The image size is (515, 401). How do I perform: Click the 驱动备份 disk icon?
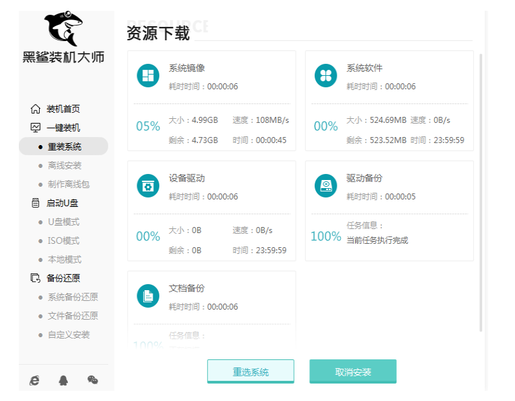[x=325, y=186]
